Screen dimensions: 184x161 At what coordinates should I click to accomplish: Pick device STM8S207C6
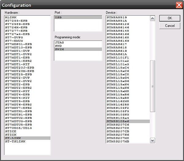click(x=128, y=125)
